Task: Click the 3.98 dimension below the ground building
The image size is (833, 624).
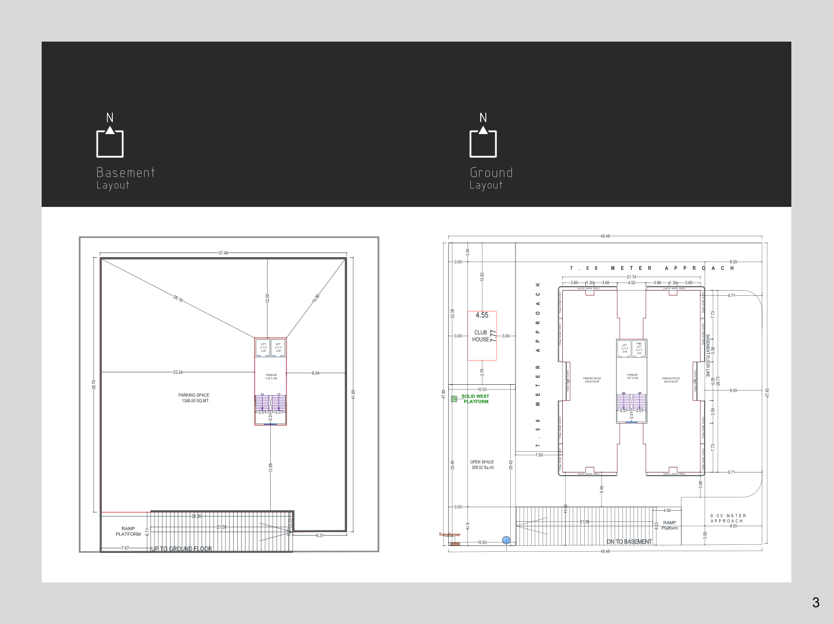Action: tap(701, 484)
